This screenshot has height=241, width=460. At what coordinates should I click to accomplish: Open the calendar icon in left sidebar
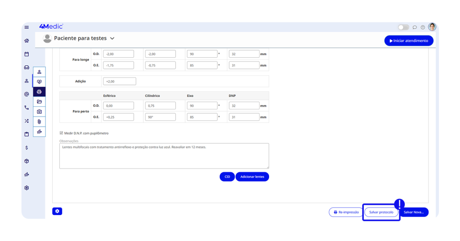(27, 54)
